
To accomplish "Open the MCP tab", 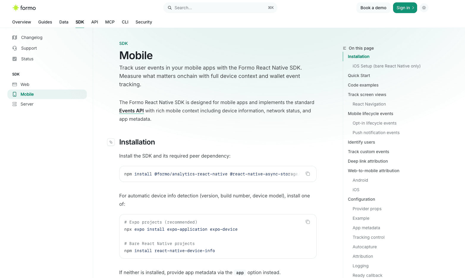I will [x=110, y=22].
